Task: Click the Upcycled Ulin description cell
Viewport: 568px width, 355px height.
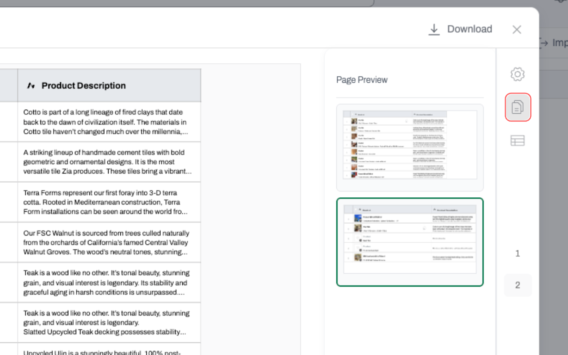Action: 109,349
